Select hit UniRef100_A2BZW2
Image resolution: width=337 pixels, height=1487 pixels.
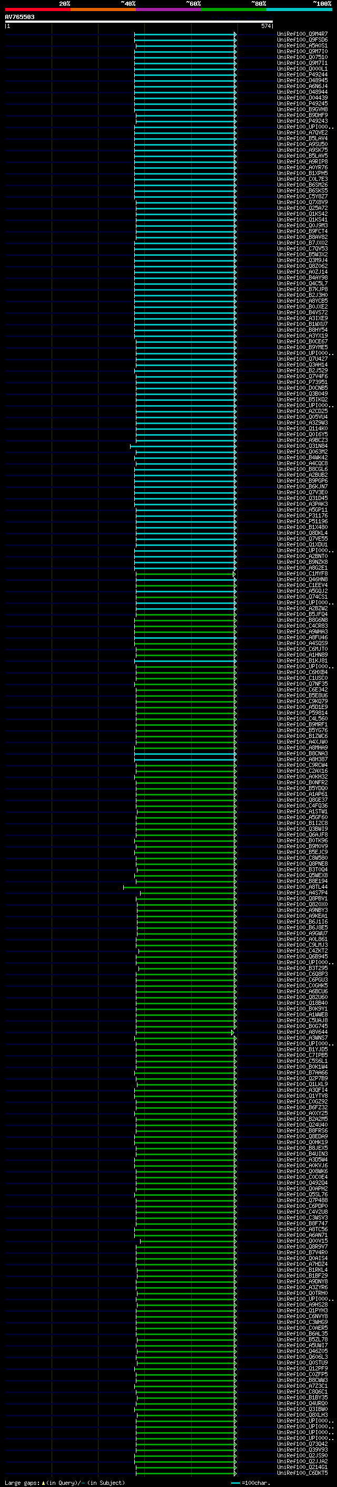click(302, 608)
